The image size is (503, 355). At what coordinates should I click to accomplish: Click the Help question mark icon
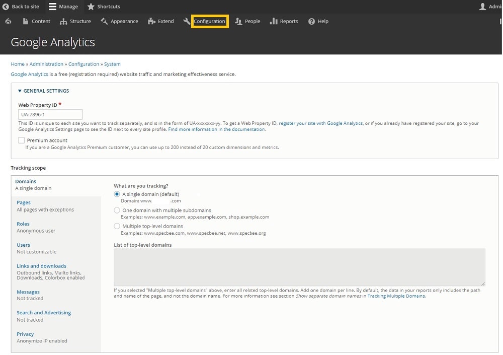click(311, 21)
